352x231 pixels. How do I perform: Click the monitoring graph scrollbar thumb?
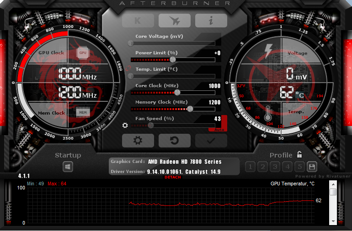[333, 192]
